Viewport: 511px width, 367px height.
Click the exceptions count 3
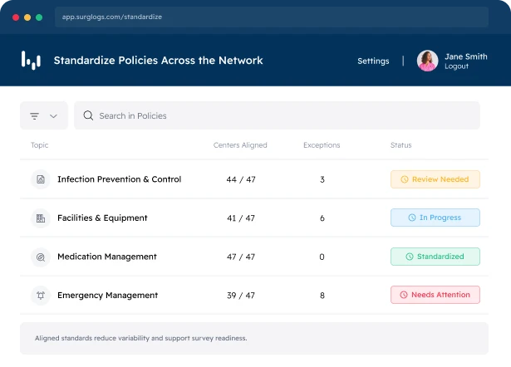[322, 179]
